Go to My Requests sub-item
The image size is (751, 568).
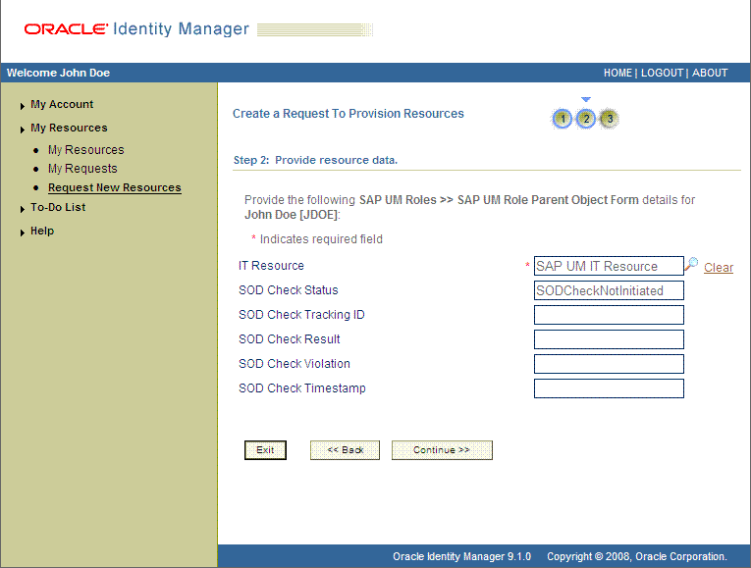click(82, 169)
